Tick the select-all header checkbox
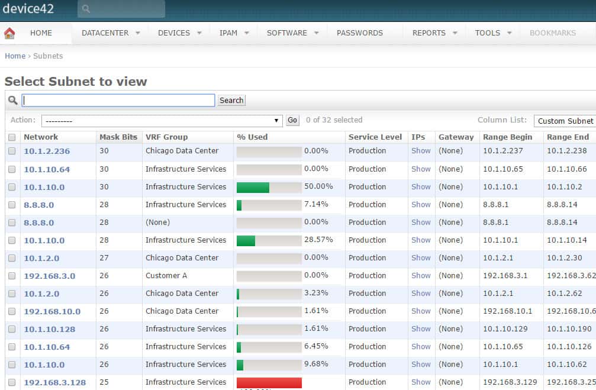The image size is (596, 390). [x=12, y=137]
